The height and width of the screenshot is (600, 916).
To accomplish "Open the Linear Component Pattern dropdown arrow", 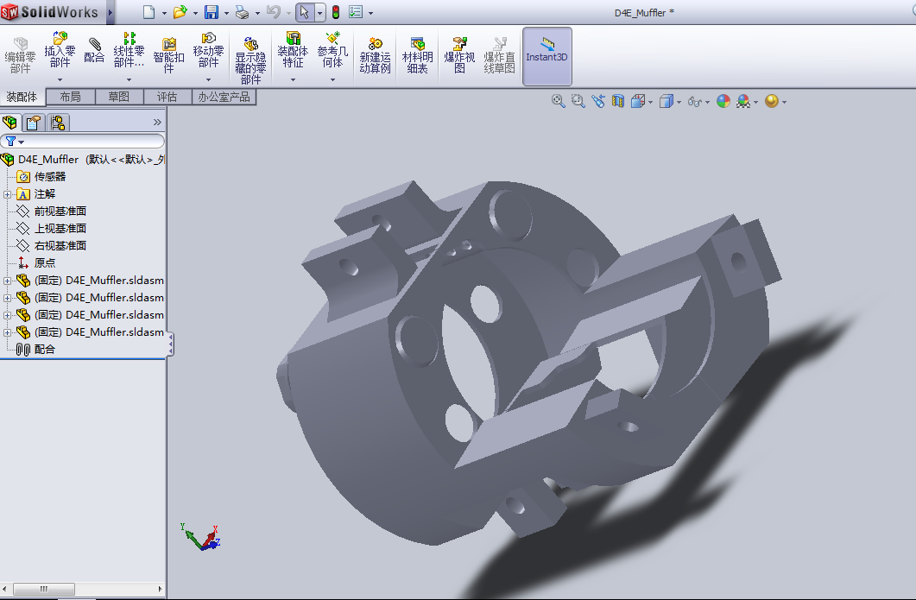I will 130,79.
